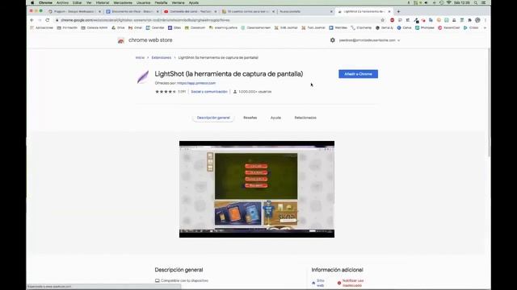
Task: Open the Sitio web link
Action: (x=318, y=283)
